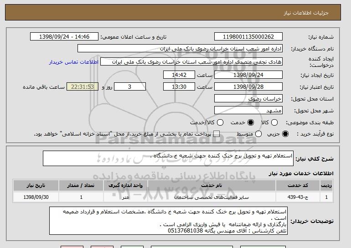This screenshot has height=248, width=351.
Task: Click the buyer notes text area
Action: pyautogui.click(x=168, y=221)
